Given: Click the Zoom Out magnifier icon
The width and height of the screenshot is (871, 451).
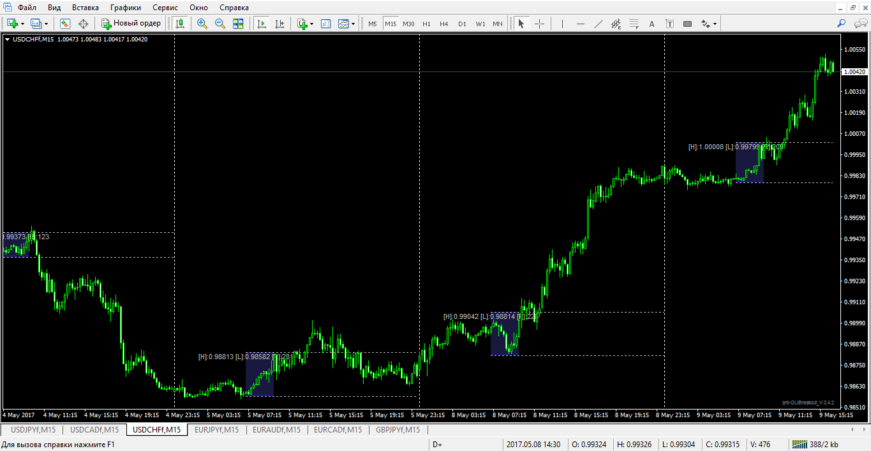Looking at the screenshot, I should point(220,24).
